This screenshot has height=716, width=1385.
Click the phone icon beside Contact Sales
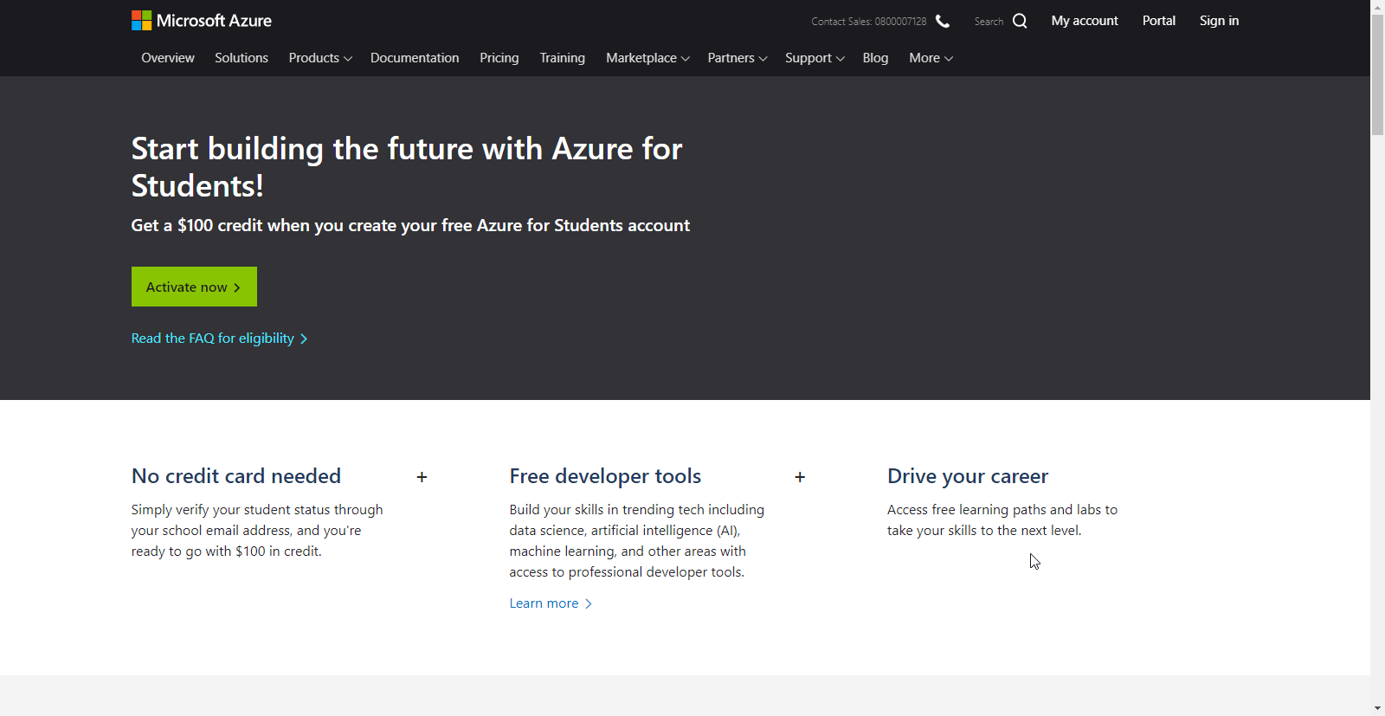(943, 21)
